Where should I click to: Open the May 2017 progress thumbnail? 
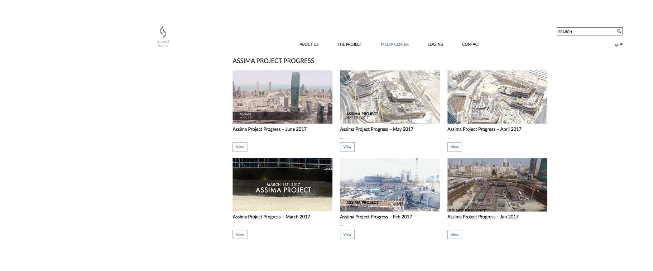tap(390, 97)
